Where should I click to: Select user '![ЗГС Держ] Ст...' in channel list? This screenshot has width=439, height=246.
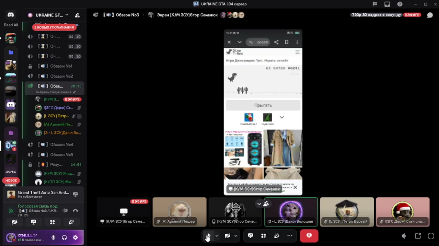click(58, 108)
